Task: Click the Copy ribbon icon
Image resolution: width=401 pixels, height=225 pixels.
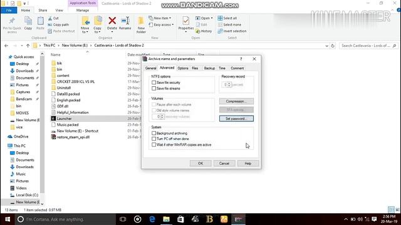Action: coord(28,21)
